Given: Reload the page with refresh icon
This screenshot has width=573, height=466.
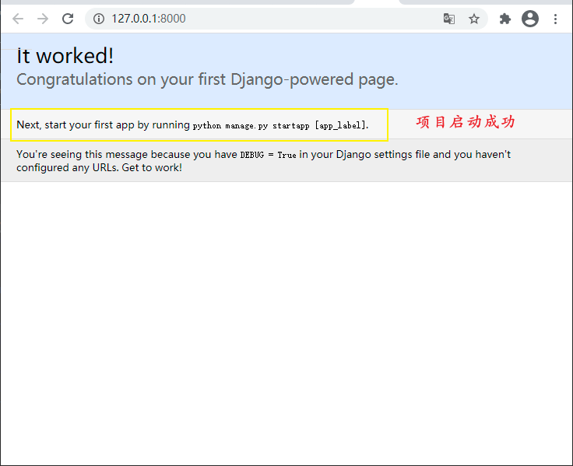Looking at the screenshot, I should 68,19.
